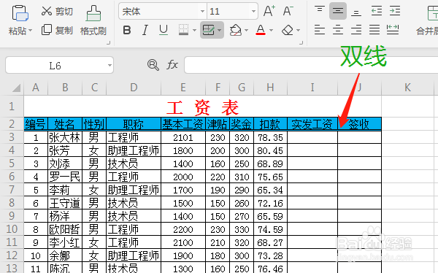Screen dimensions: 438x273
Task: Click the increase indent icon
Action: pos(395,11)
